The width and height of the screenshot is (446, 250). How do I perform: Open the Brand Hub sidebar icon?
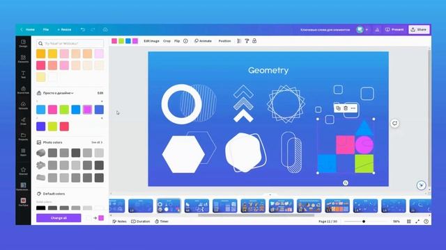tap(23, 90)
